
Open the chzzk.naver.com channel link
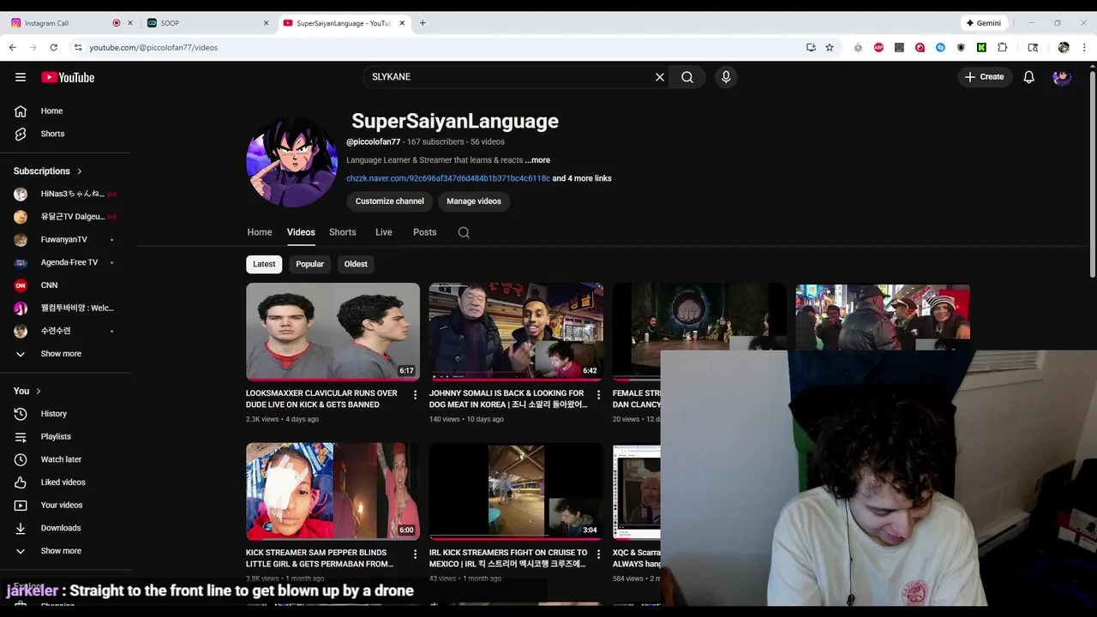pos(448,178)
